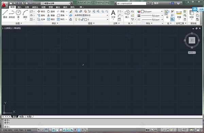Viewport: 204px width, 133px height.
Task: Switch to the 插入 (Insert) ribbon tab
Action: [19, 7]
